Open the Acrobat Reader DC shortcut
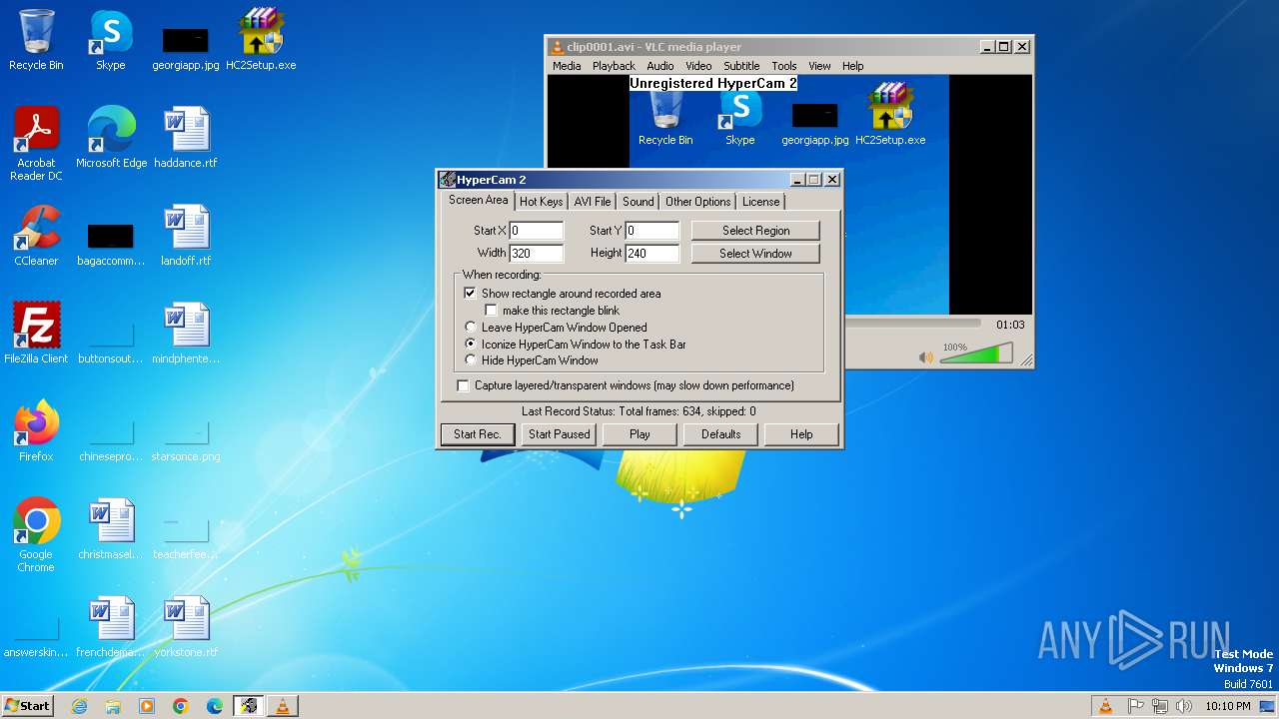Screen dimensions: 1279x719 point(36,144)
